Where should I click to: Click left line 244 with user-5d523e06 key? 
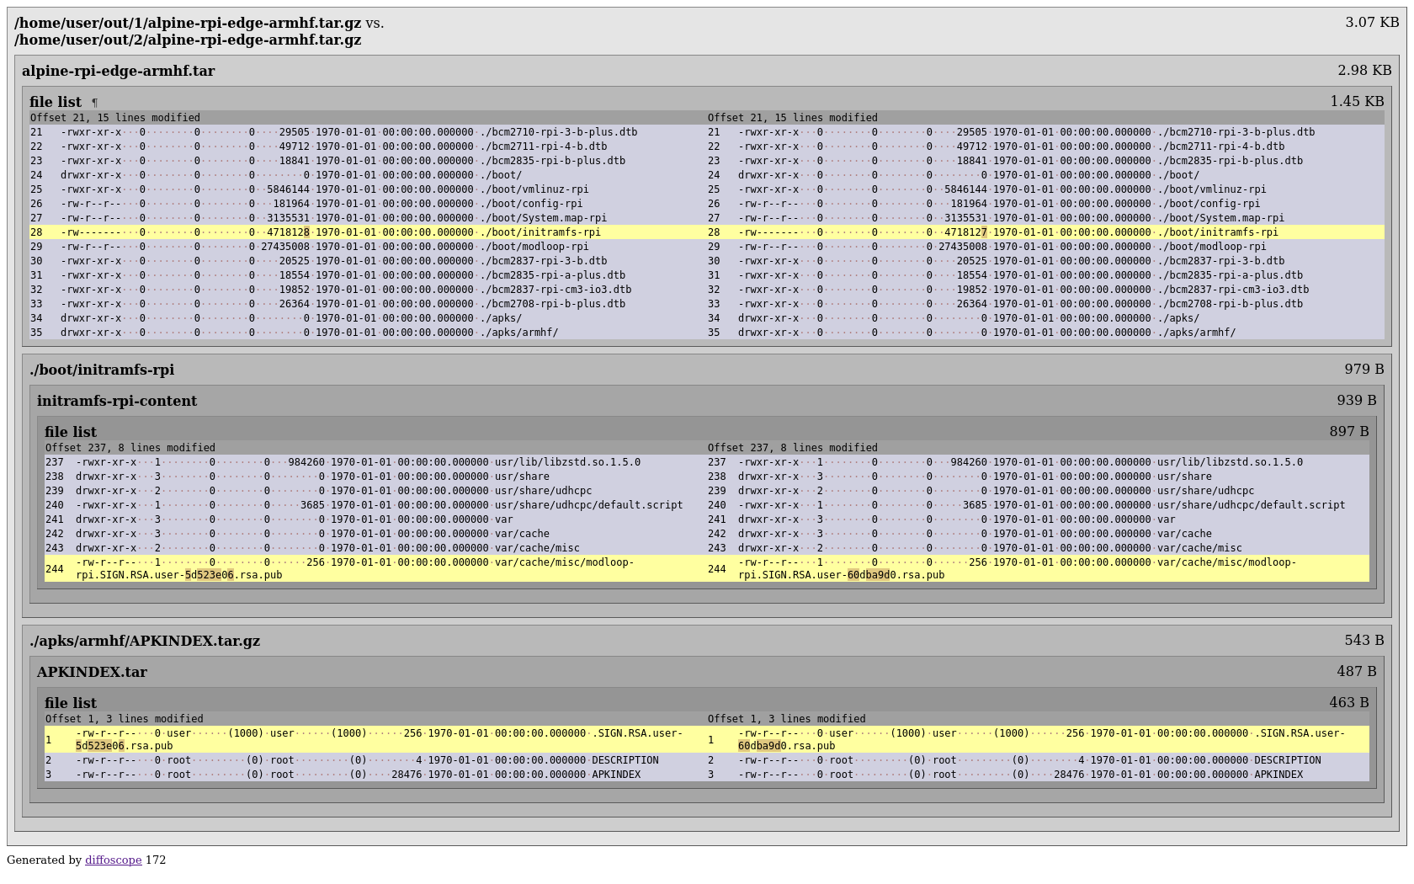coord(353,568)
